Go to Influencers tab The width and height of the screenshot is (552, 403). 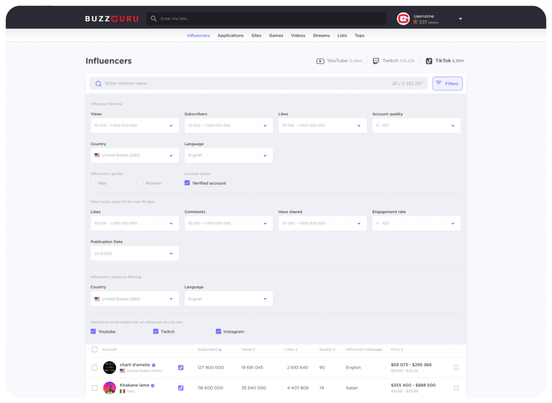pos(198,36)
